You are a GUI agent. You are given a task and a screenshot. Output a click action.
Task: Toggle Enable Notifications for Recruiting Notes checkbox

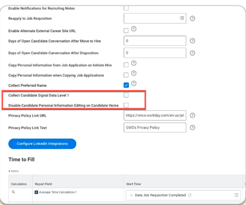(x=126, y=8)
